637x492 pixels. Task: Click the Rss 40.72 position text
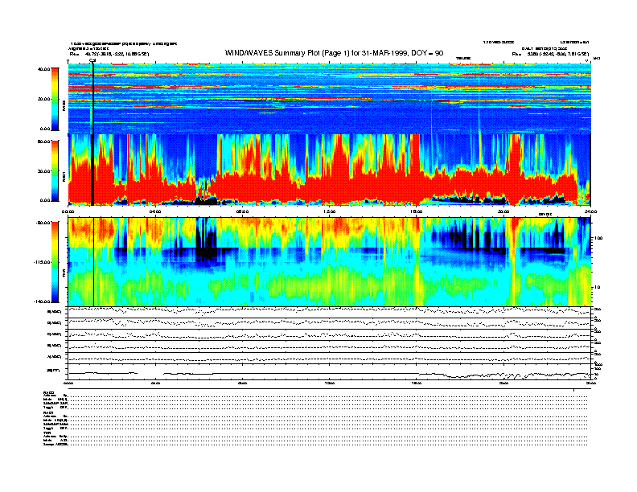coord(109,54)
